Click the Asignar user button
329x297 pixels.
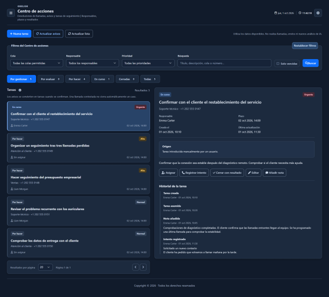[x=169, y=173]
